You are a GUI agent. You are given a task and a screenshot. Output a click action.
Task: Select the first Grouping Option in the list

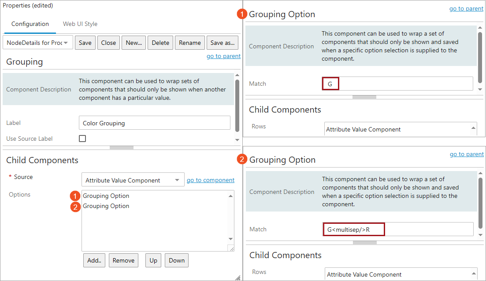tap(106, 196)
